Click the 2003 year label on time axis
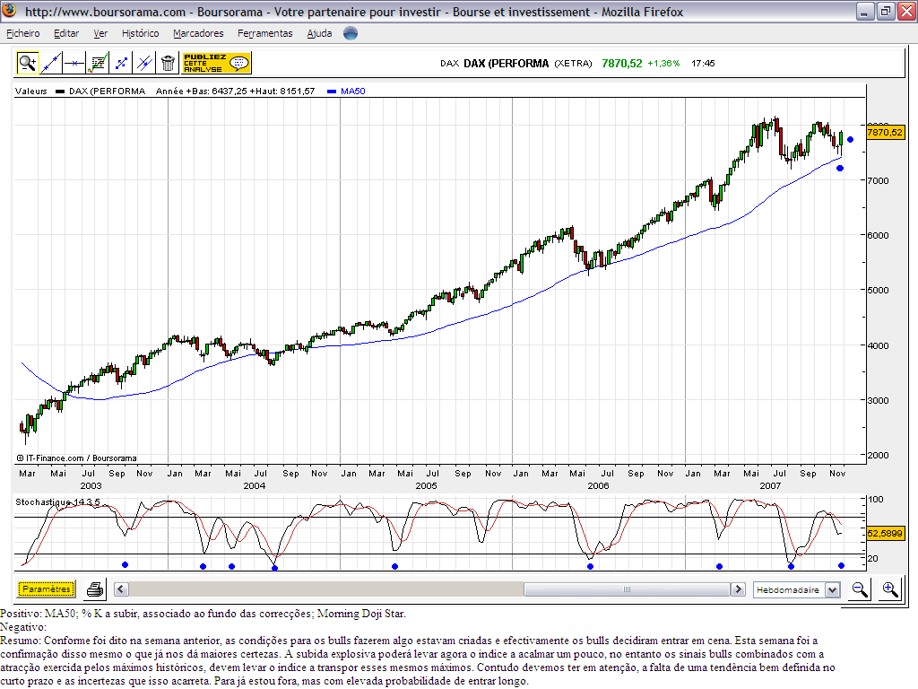 [x=91, y=485]
